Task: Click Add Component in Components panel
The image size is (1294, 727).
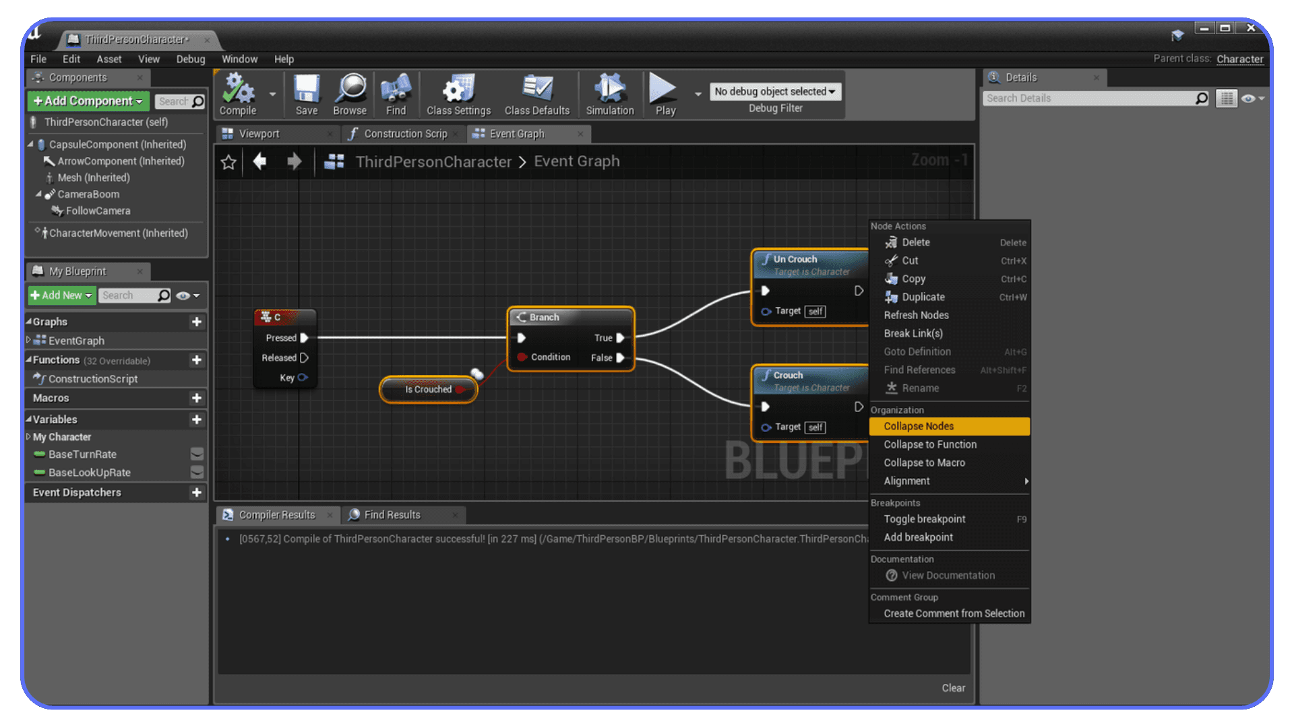Action: pyautogui.click(x=87, y=100)
